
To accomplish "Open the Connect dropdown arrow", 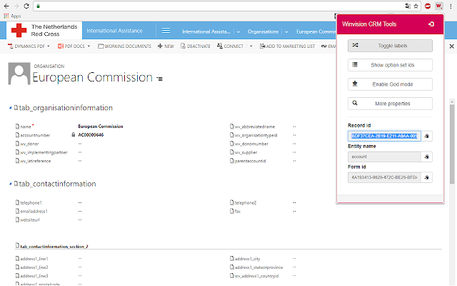I will (251, 46).
